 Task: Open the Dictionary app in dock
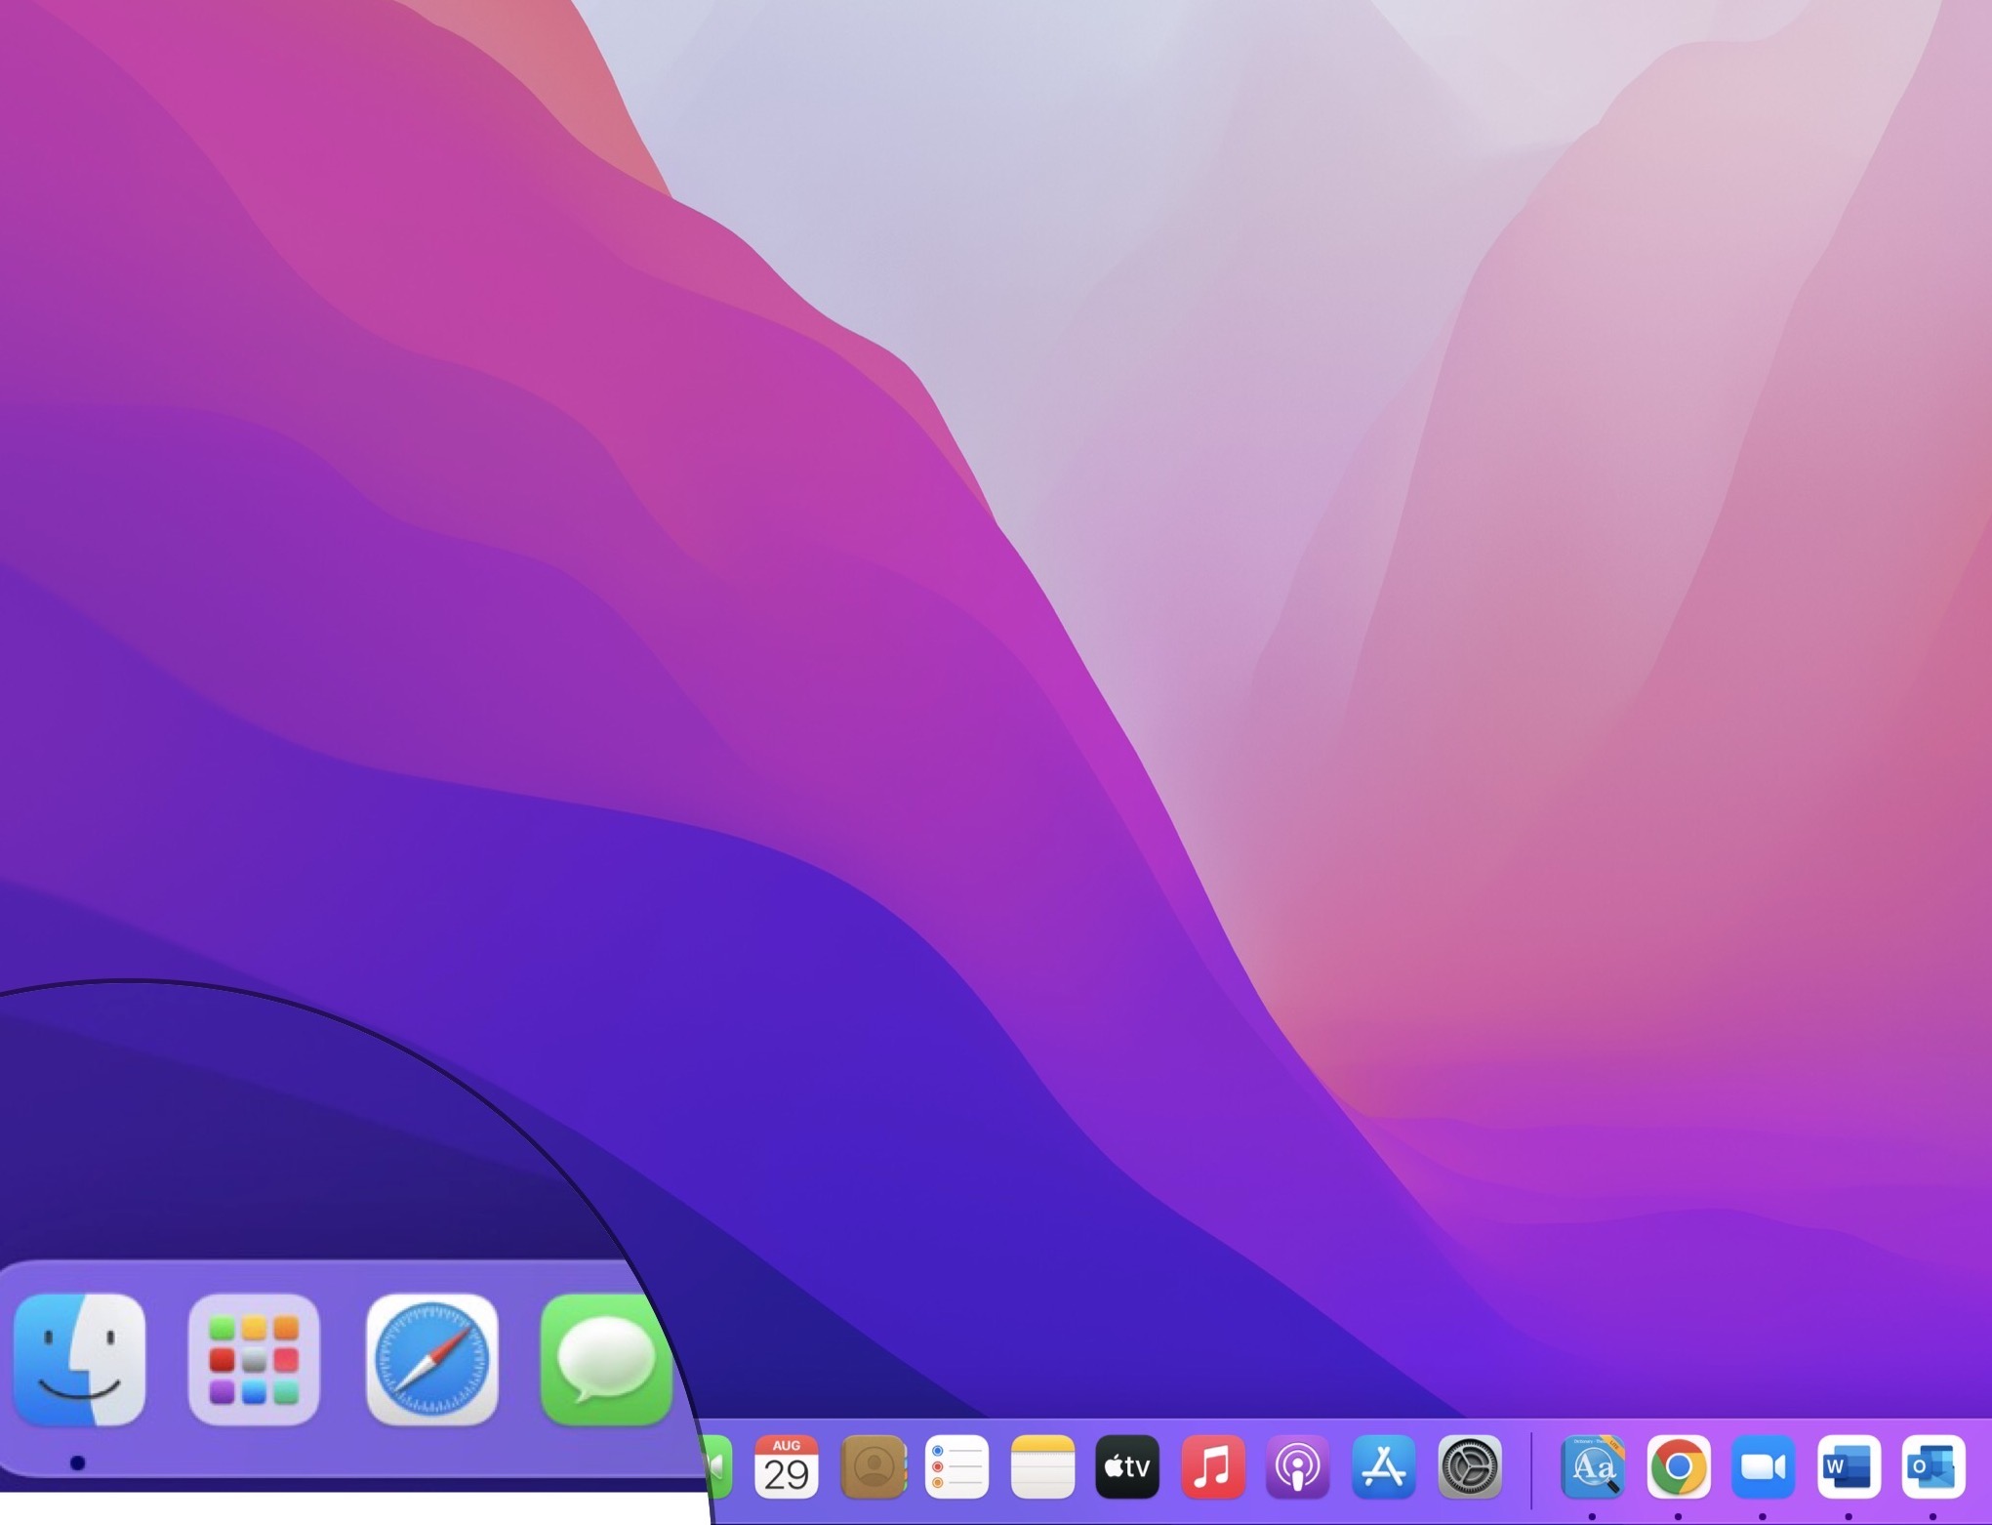click(1593, 1466)
